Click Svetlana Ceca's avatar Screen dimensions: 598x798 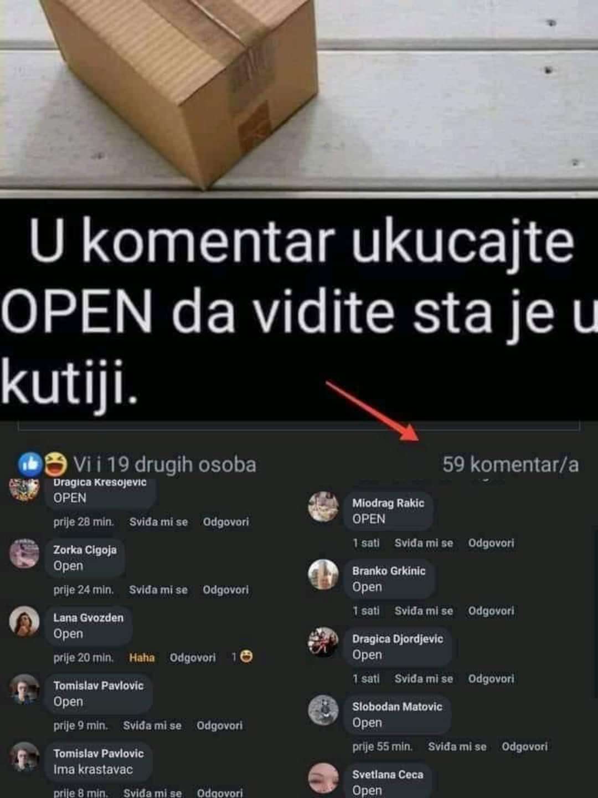[323, 778]
